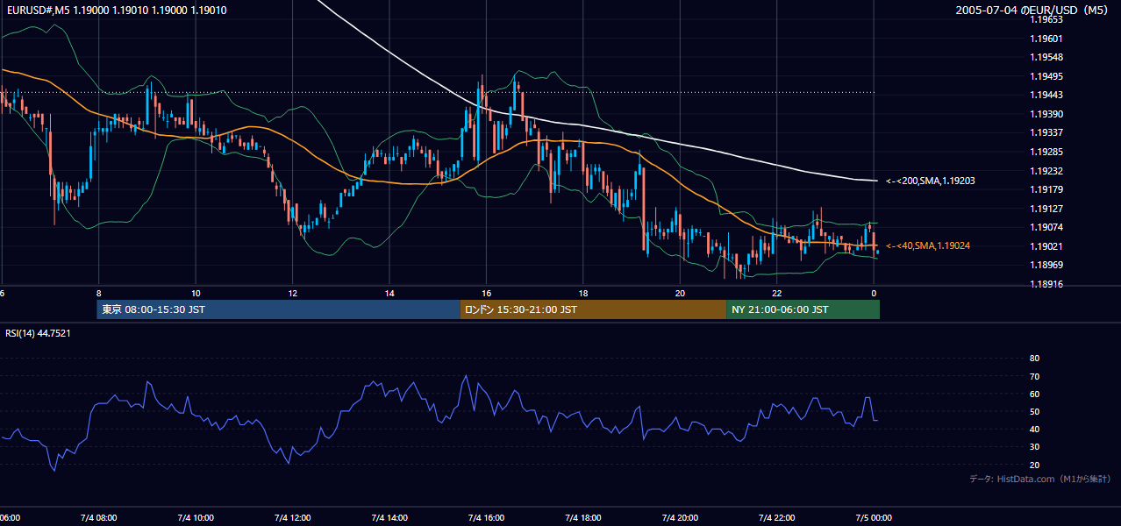Click price level 1.19337 on the axis

point(1046,133)
